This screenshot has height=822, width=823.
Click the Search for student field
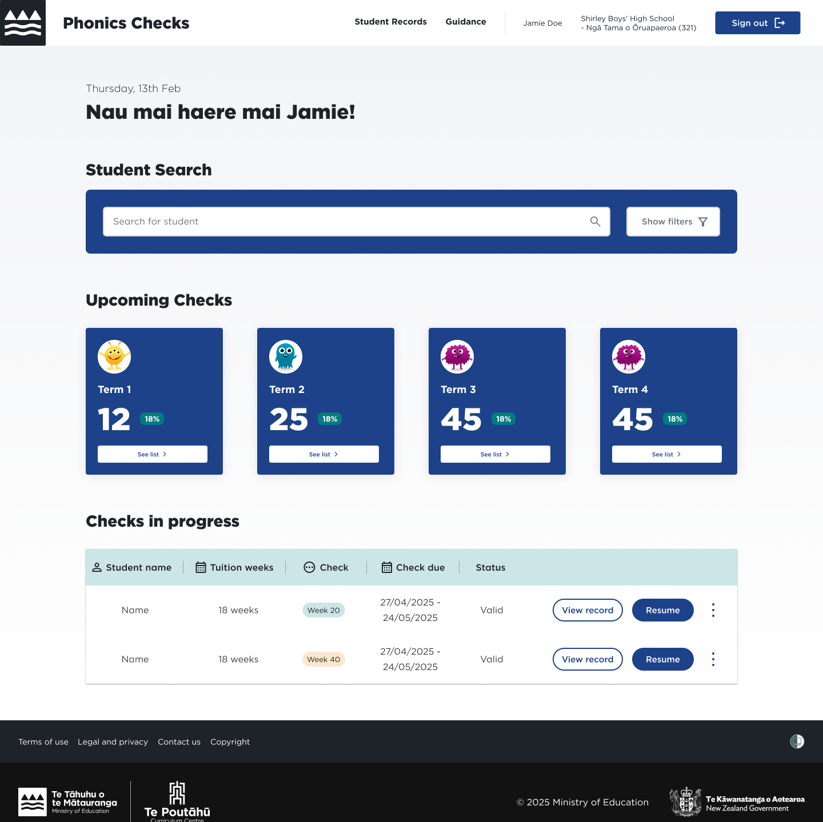(343, 222)
